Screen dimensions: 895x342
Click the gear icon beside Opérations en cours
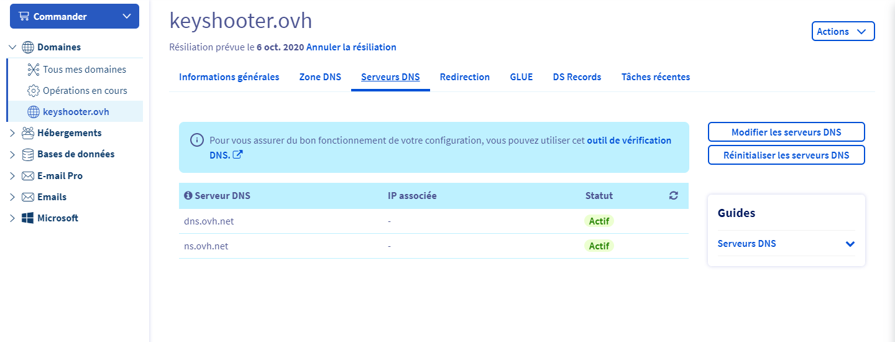(x=34, y=91)
